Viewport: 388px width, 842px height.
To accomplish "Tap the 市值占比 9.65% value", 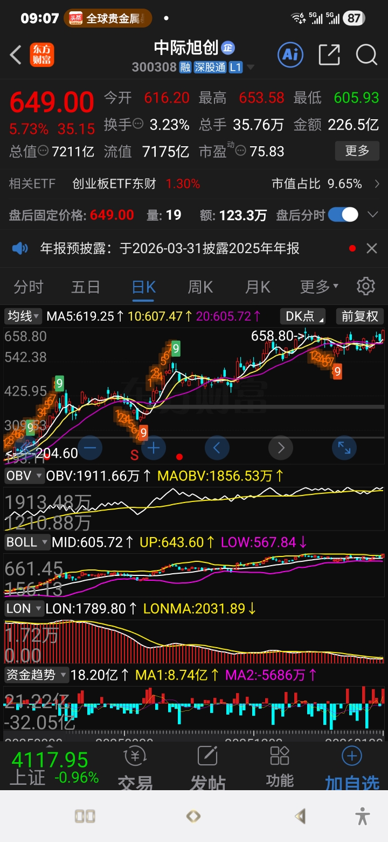I will click(x=317, y=184).
